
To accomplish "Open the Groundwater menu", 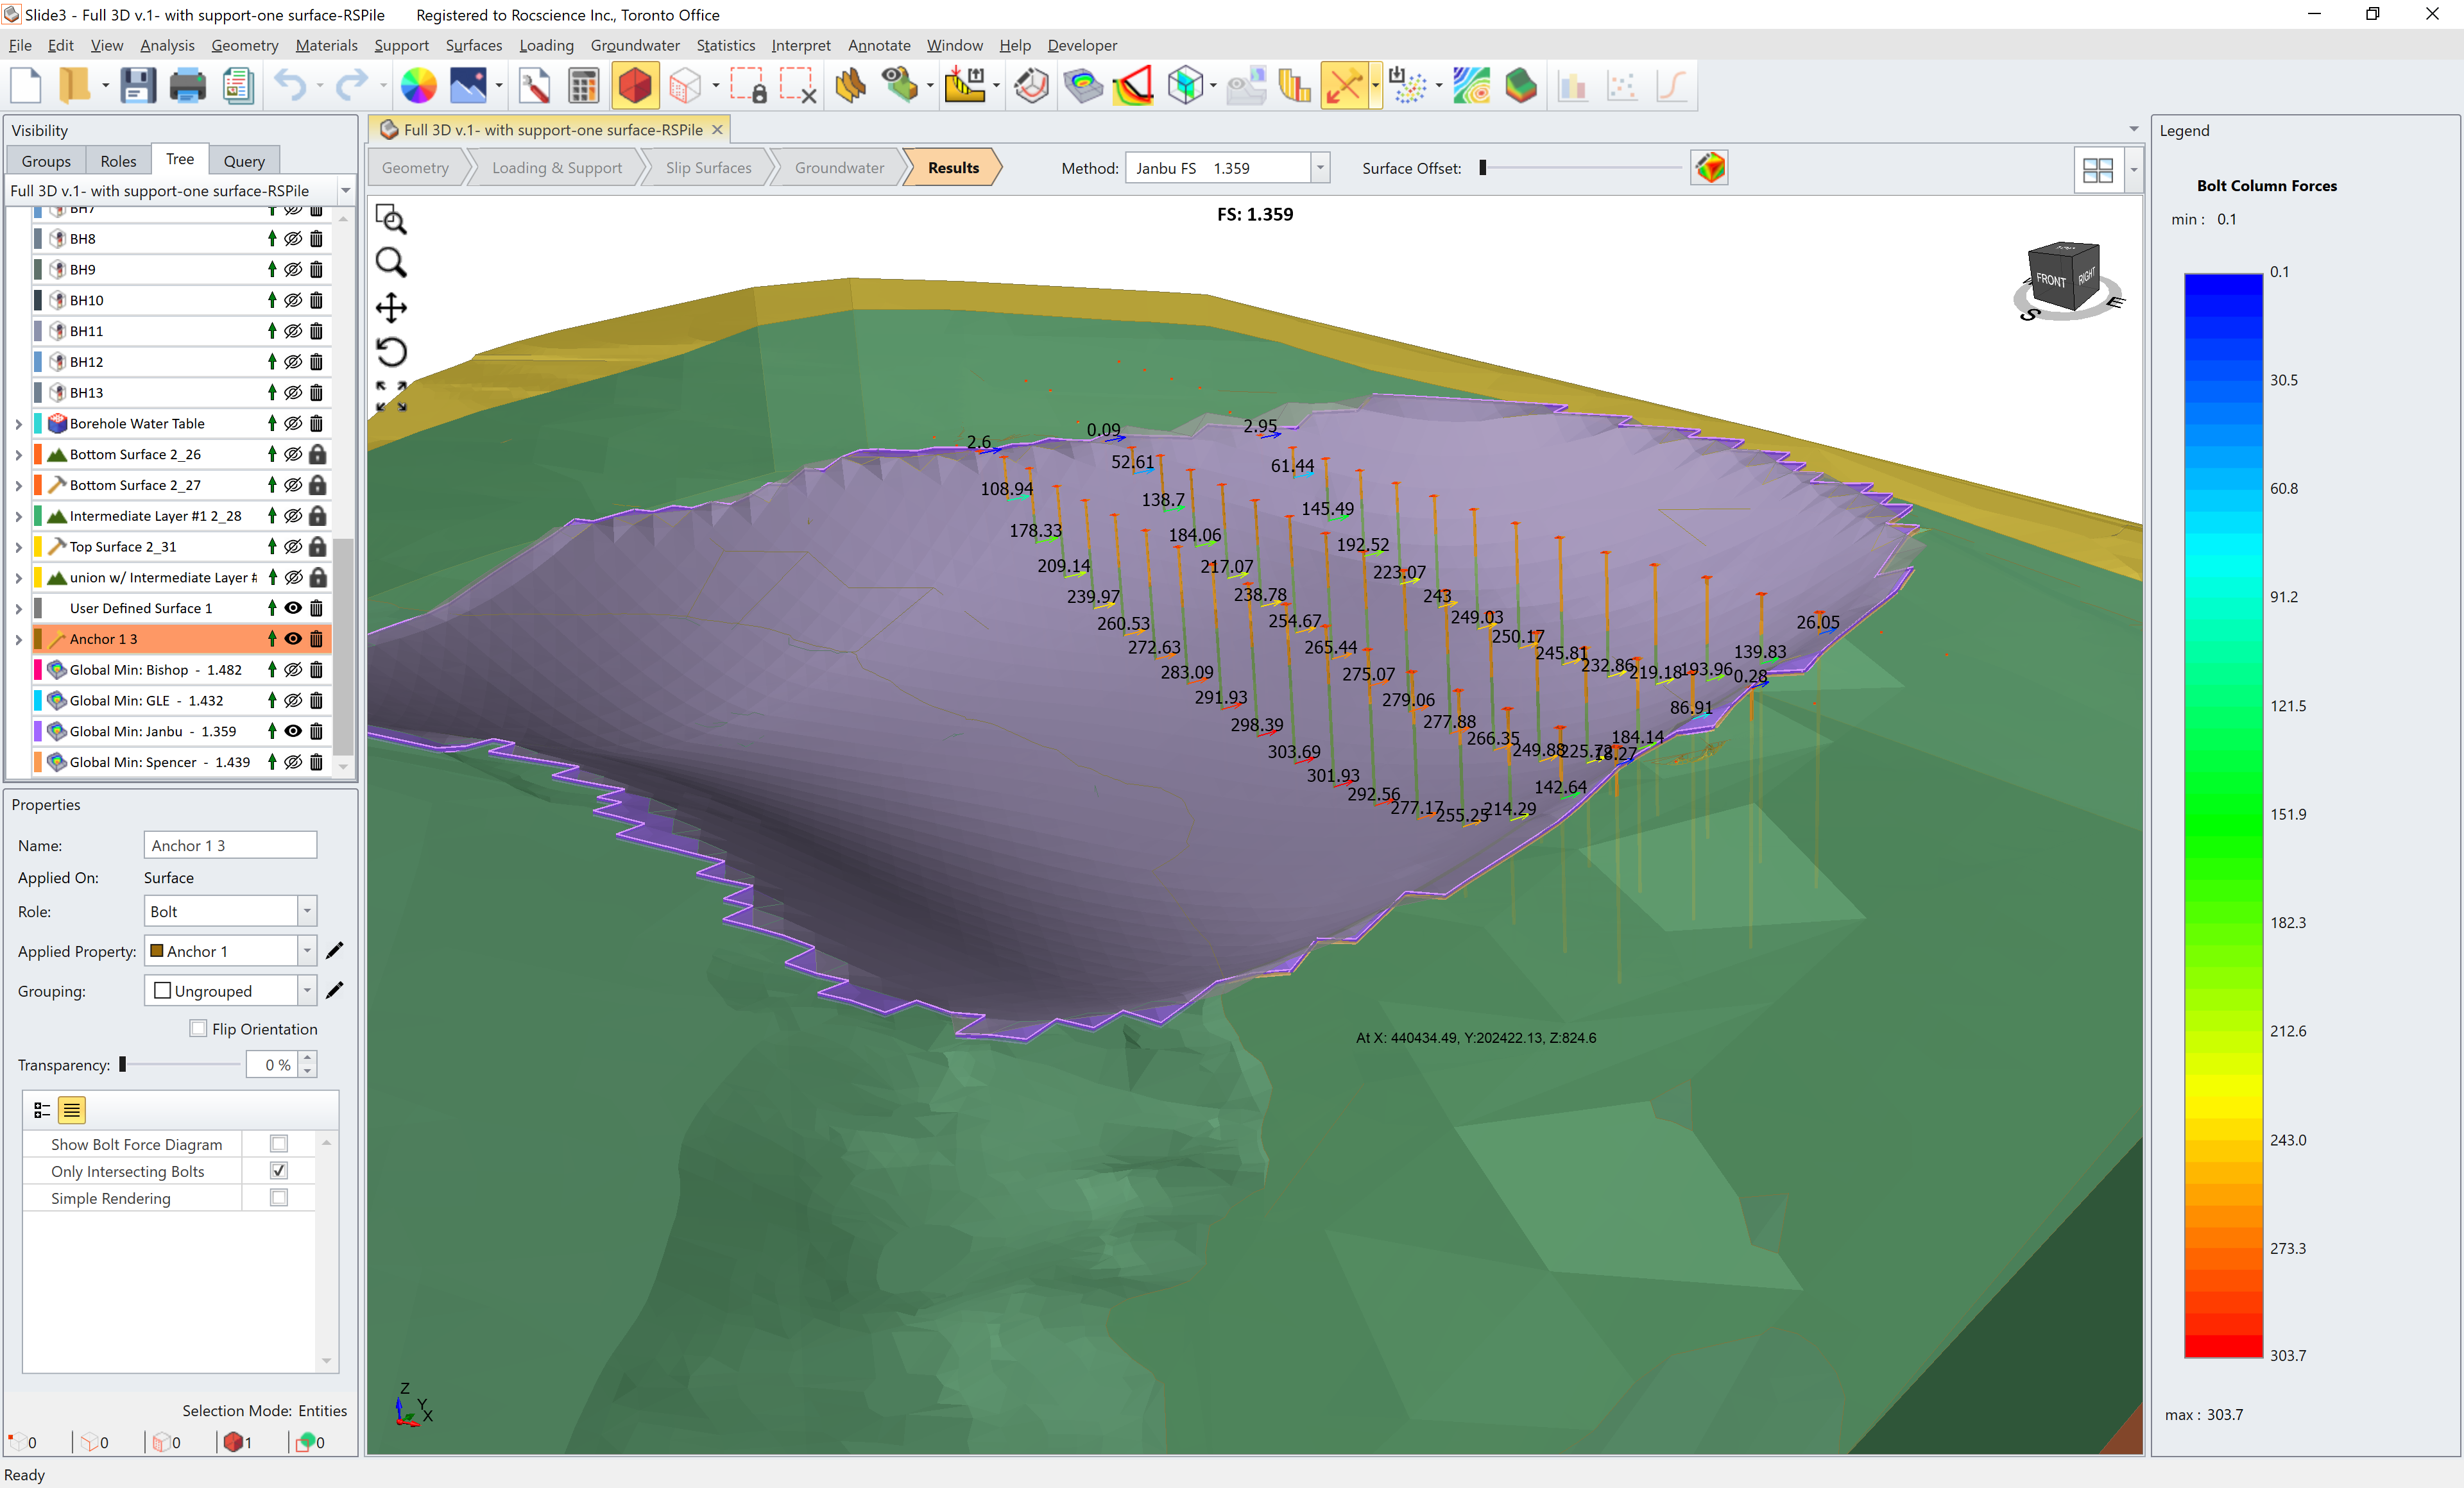I will (634, 45).
